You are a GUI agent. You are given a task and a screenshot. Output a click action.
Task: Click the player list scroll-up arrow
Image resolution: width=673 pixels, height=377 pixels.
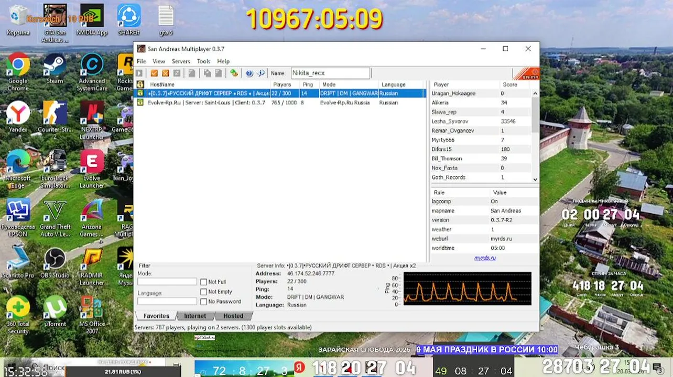(535, 93)
